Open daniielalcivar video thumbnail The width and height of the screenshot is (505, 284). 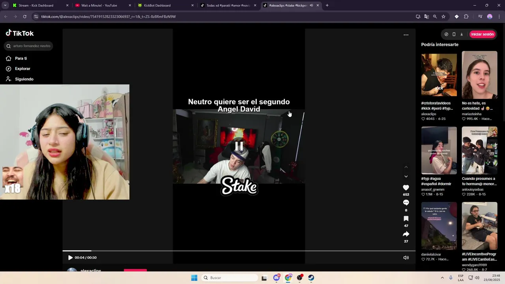coord(439,226)
